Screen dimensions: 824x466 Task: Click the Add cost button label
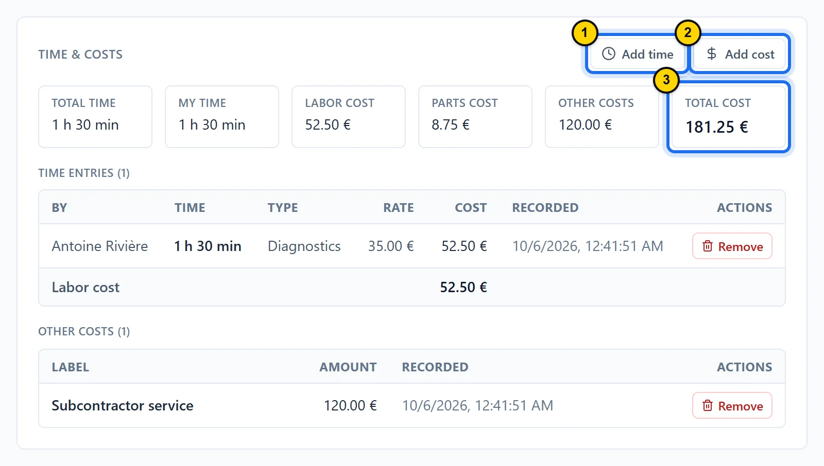(x=749, y=54)
